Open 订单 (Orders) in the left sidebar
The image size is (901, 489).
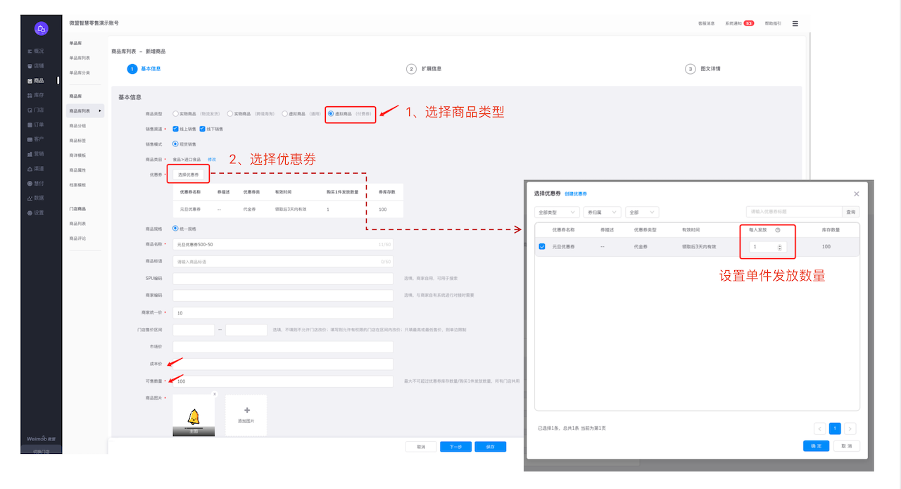[39, 125]
